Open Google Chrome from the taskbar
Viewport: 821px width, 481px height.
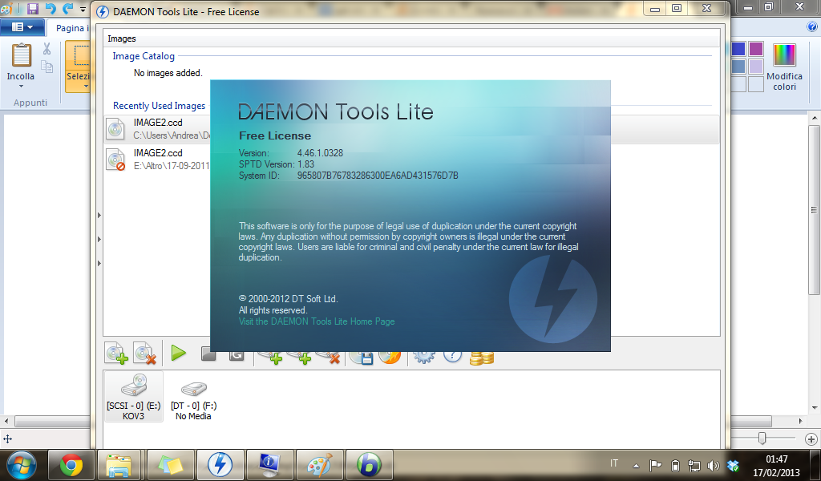(71, 464)
